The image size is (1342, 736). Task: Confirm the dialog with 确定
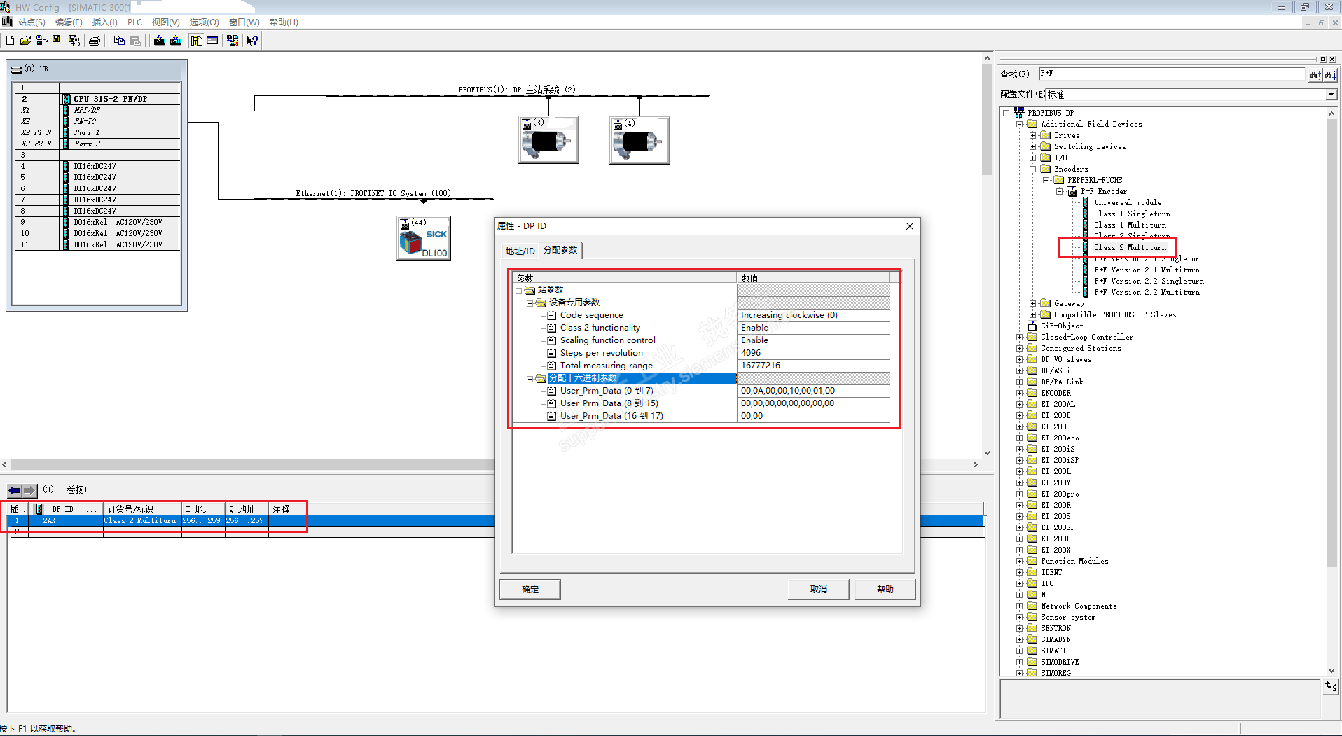[530, 590]
